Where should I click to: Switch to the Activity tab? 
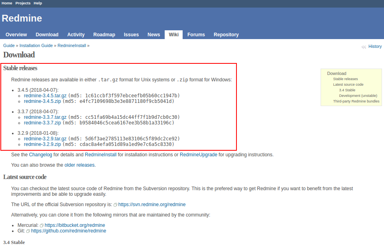tap(76, 35)
